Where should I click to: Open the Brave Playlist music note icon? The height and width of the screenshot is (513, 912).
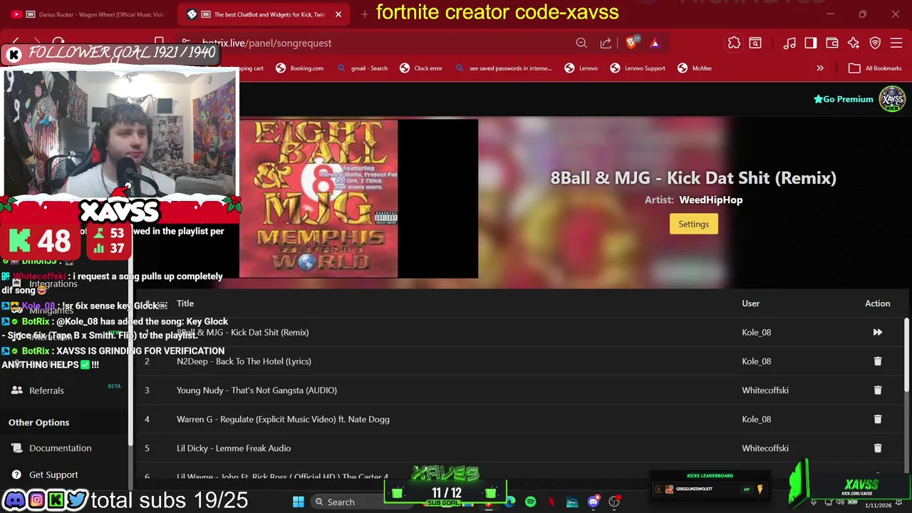click(789, 43)
